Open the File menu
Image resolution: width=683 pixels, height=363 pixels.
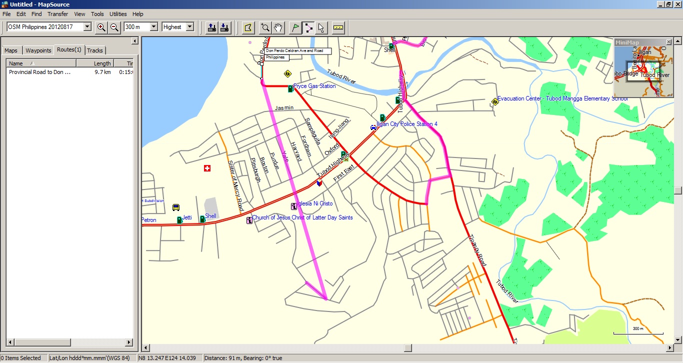pos(6,14)
